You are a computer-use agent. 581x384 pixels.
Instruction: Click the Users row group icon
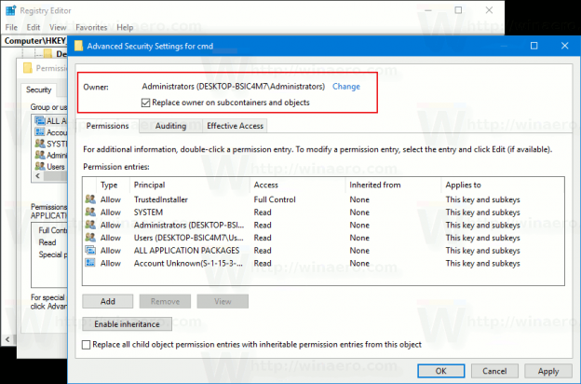90,238
